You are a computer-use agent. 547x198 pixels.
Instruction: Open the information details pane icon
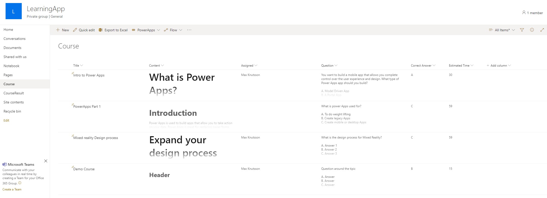click(x=532, y=30)
